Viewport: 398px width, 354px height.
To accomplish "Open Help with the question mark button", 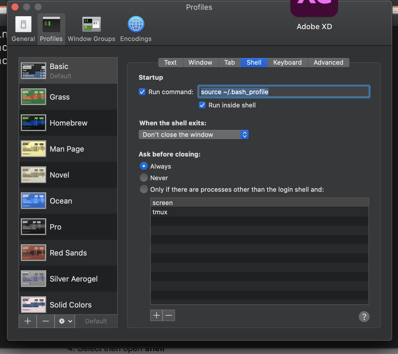I will 364,317.
